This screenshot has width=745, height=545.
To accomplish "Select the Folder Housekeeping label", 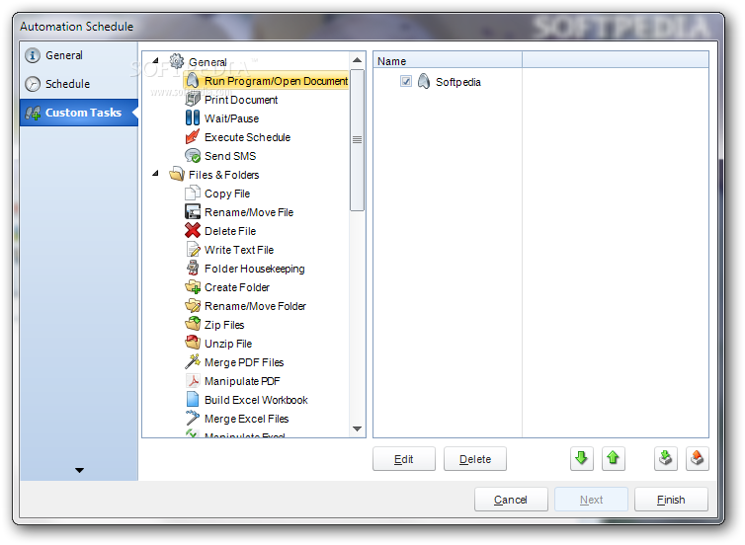I will pyautogui.click(x=255, y=269).
